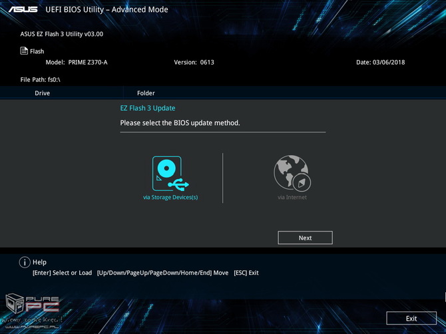Click 'UEFI BIOS Utility – Advanced Mode' title
Screen dimensions: 446x334
click(x=107, y=10)
